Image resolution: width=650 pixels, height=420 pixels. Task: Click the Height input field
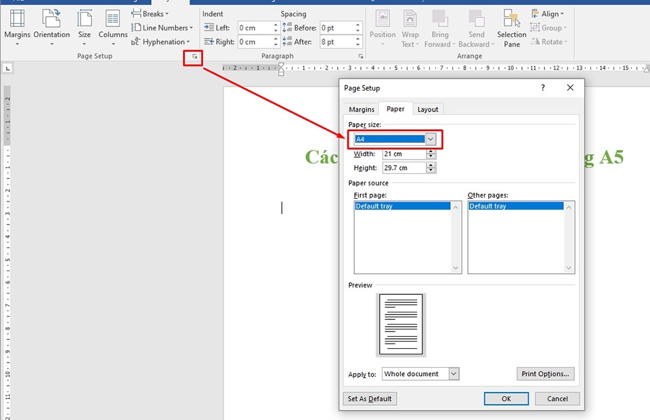click(404, 168)
